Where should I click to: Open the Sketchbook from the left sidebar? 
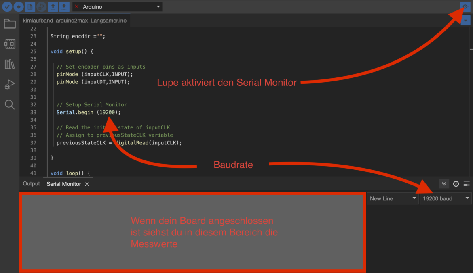pyautogui.click(x=9, y=23)
